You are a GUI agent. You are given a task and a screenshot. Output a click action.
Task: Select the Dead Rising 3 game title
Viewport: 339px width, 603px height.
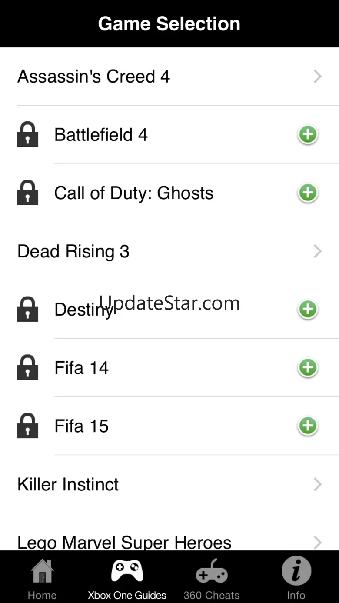[73, 251]
